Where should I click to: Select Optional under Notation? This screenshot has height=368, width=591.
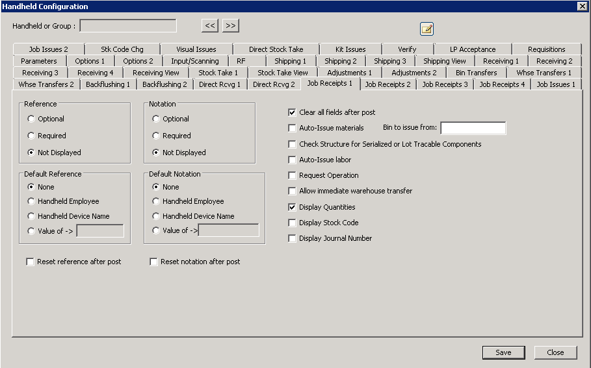[156, 119]
